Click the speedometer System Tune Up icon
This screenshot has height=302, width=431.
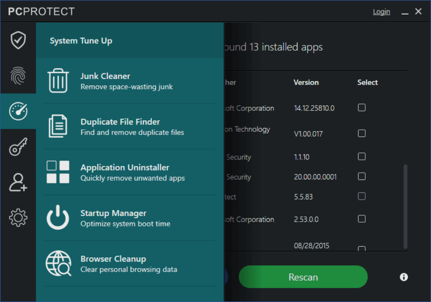18,111
